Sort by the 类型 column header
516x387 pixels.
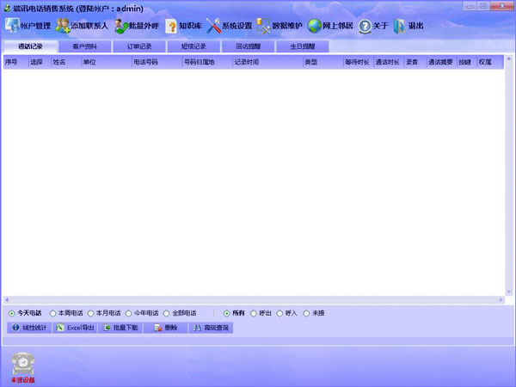point(323,62)
